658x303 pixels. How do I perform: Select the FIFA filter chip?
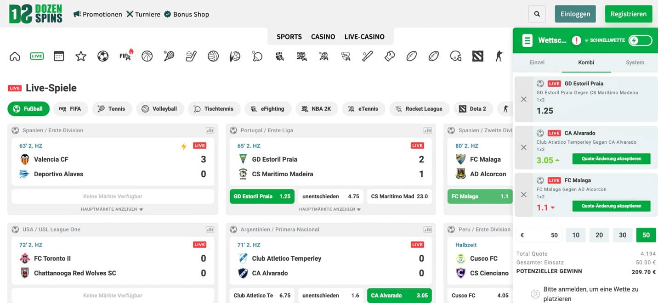tap(70, 109)
